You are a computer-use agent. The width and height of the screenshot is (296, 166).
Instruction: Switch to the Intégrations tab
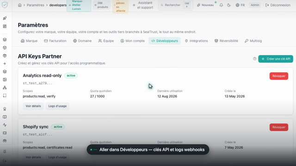[x=196, y=41]
